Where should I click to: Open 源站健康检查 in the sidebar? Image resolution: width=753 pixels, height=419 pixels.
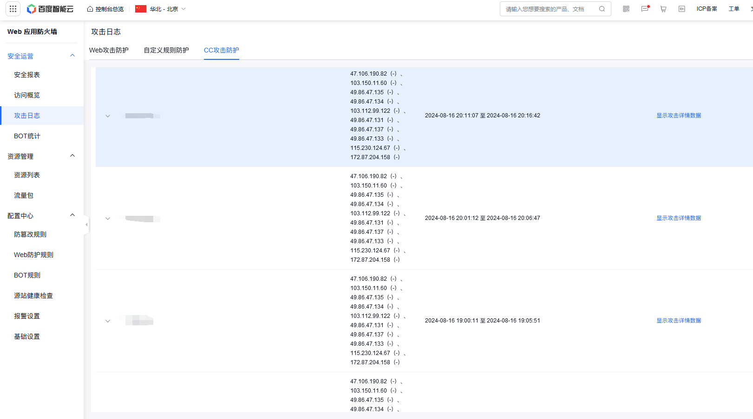[x=33, y=296]
